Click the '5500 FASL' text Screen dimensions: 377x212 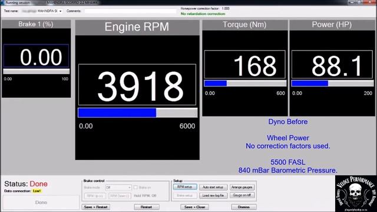288,163
